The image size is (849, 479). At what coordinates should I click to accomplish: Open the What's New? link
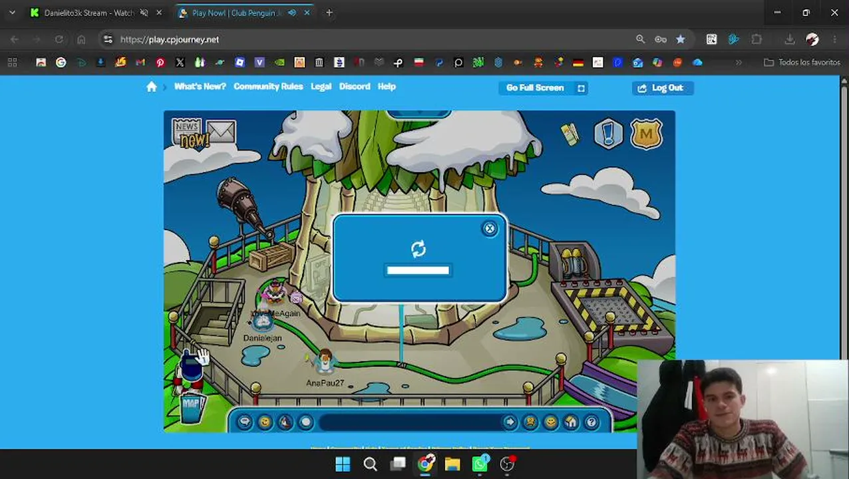(x=200, y=86)
